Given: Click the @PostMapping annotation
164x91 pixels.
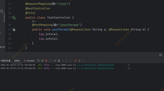Looking at the screenshot, I should 42,25.
